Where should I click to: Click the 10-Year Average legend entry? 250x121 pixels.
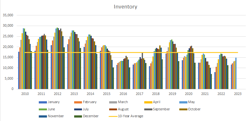[x=126, y=116]
